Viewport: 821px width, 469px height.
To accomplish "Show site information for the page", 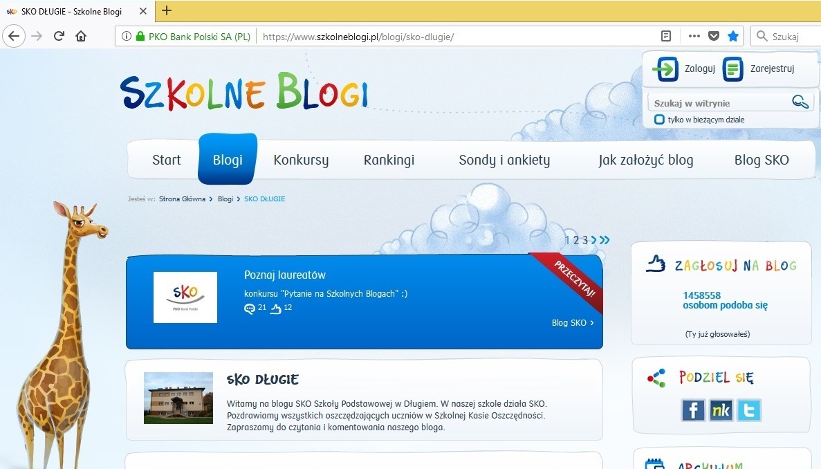I will pos(126,36).
